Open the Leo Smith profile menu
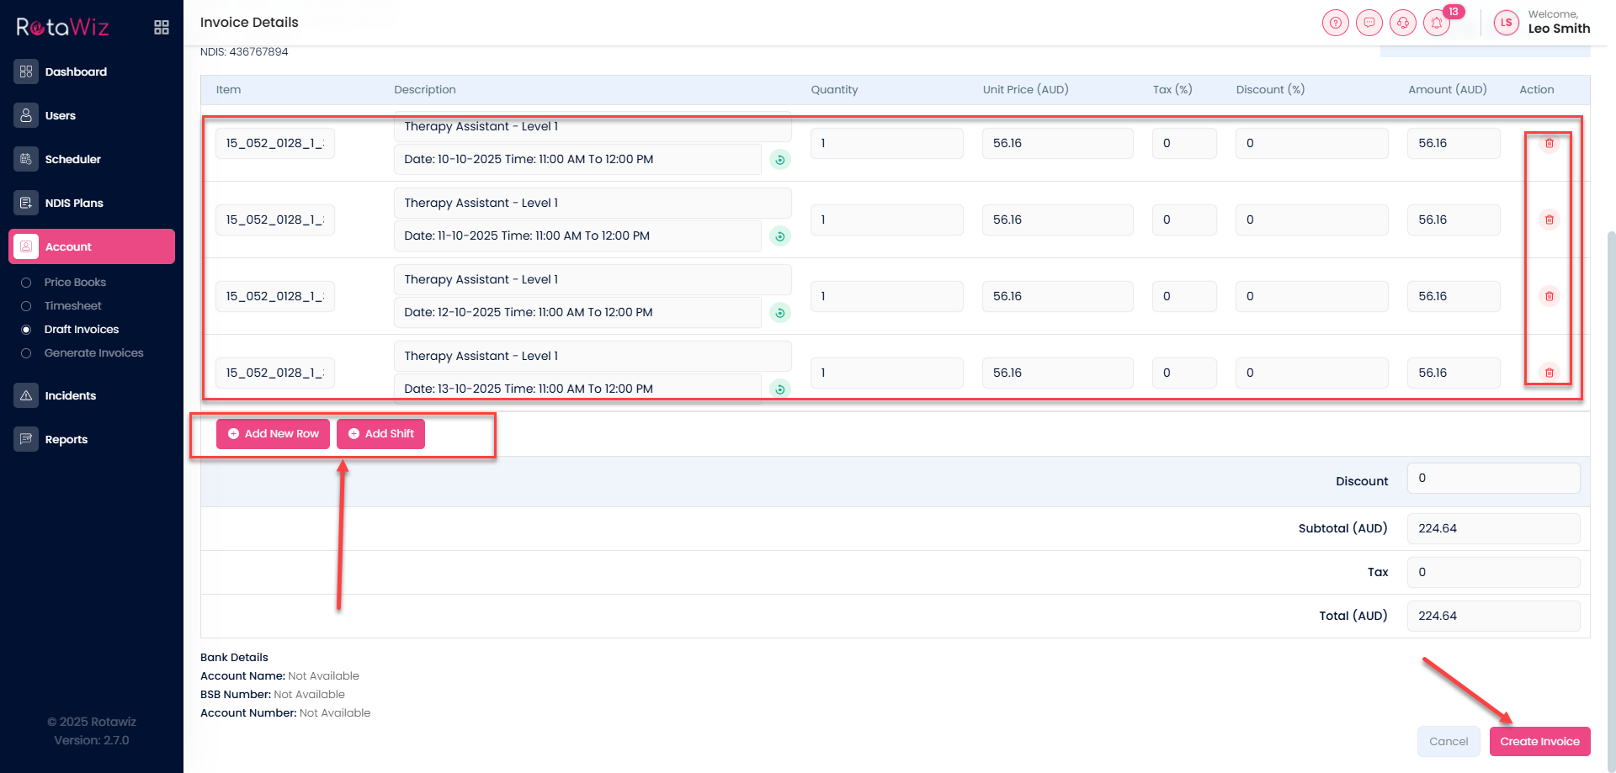The image size is (1616, 773). (1542, 23)
